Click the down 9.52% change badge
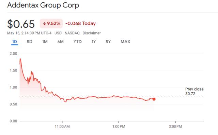Viewport: 218px width, 135px height. click(51, 23)
